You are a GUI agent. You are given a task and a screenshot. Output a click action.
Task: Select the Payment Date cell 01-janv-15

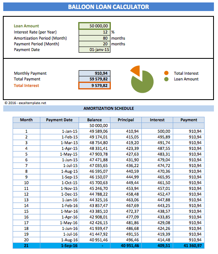[x=95, y=49]
